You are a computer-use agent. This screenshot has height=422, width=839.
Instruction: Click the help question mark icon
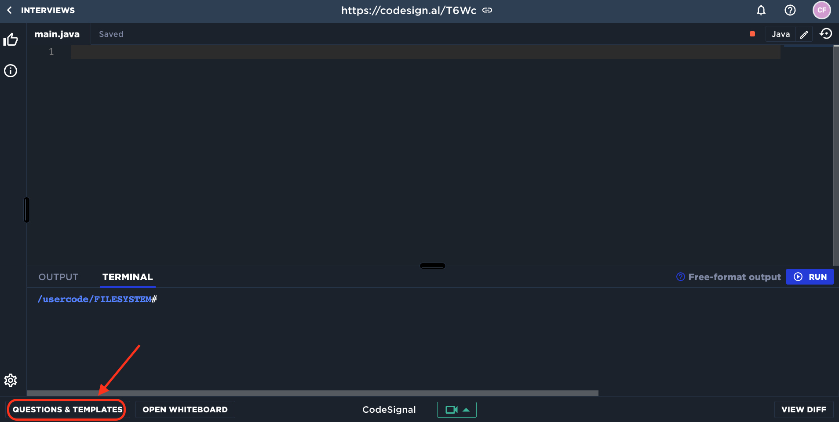coord(790,11)
